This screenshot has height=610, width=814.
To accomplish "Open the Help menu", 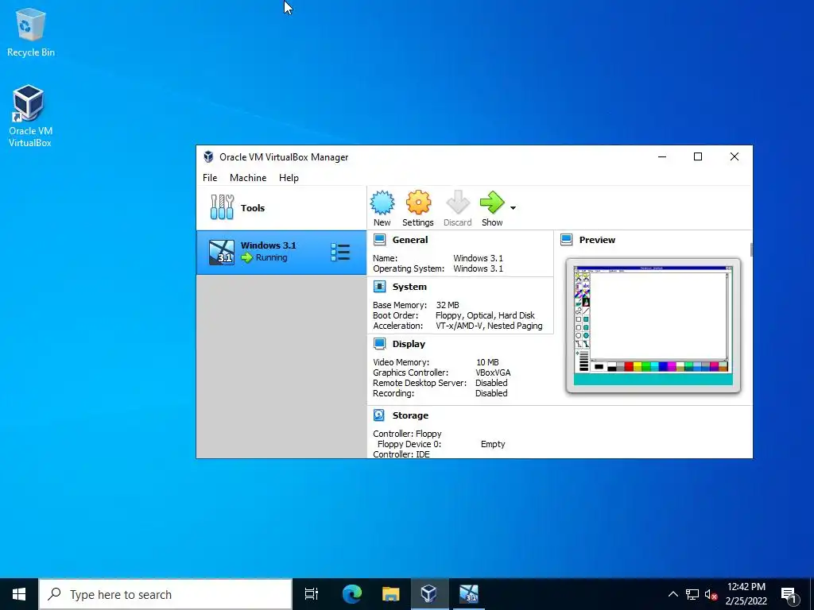I will [289, 178].
